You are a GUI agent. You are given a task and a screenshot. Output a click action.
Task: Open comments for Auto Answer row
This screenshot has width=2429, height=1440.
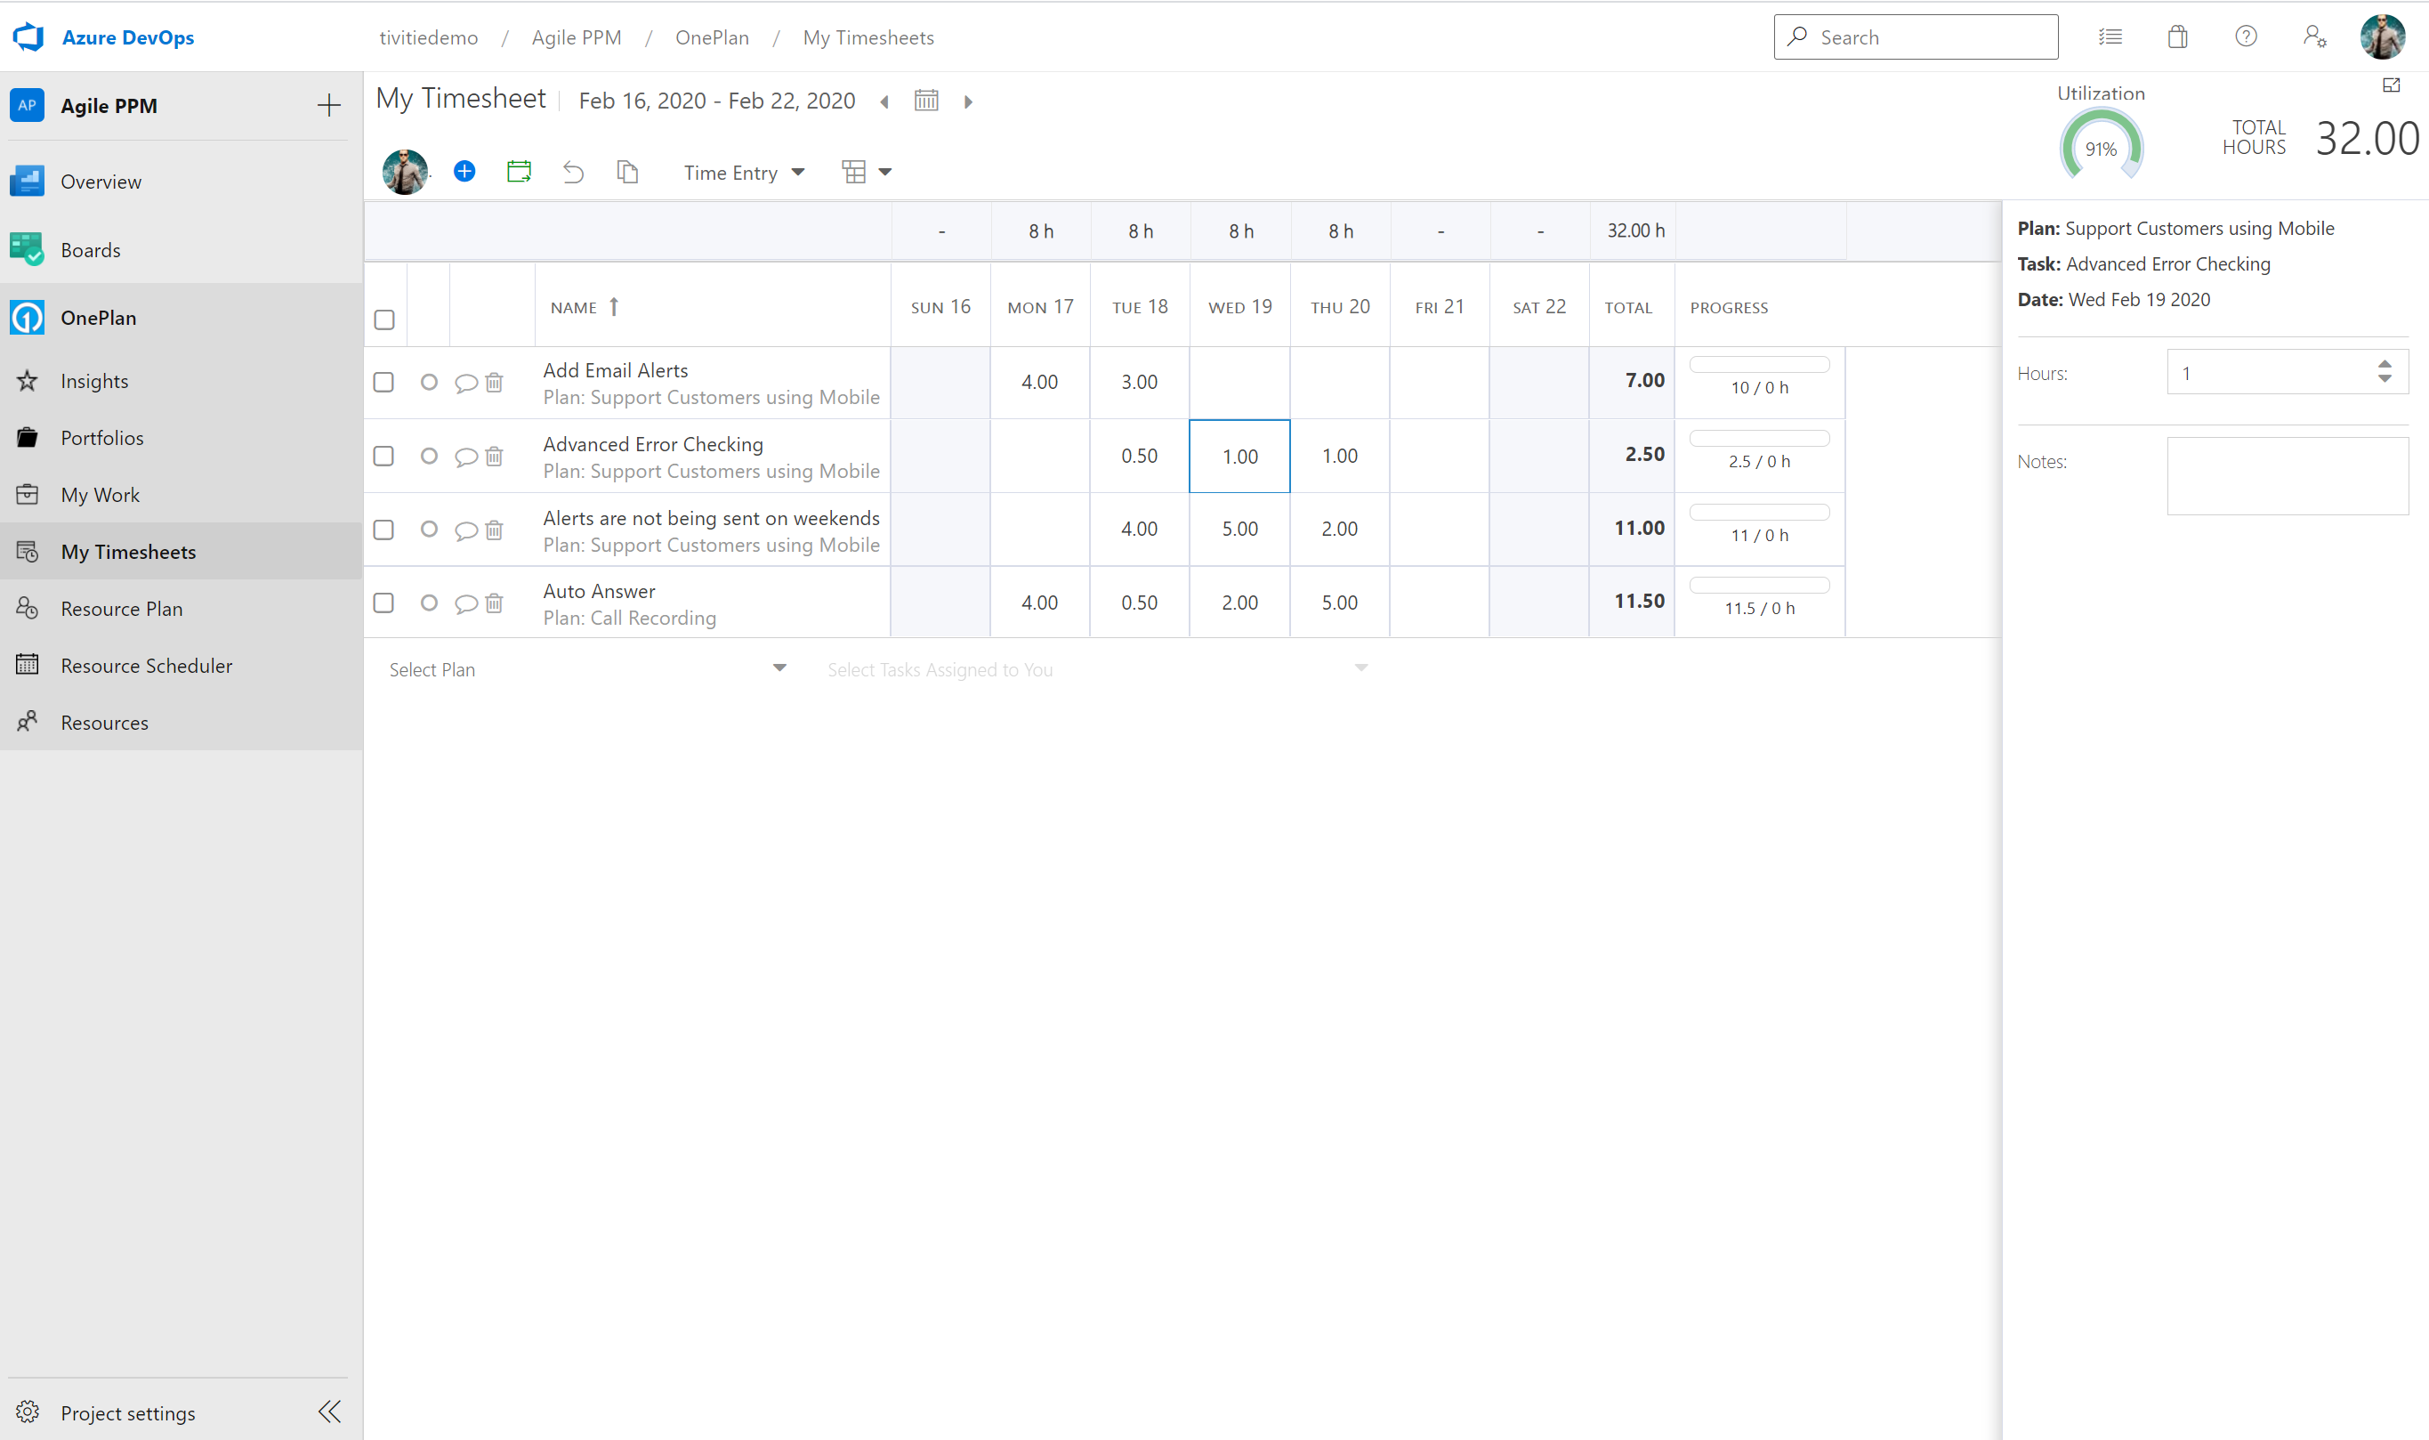point(465,603)
